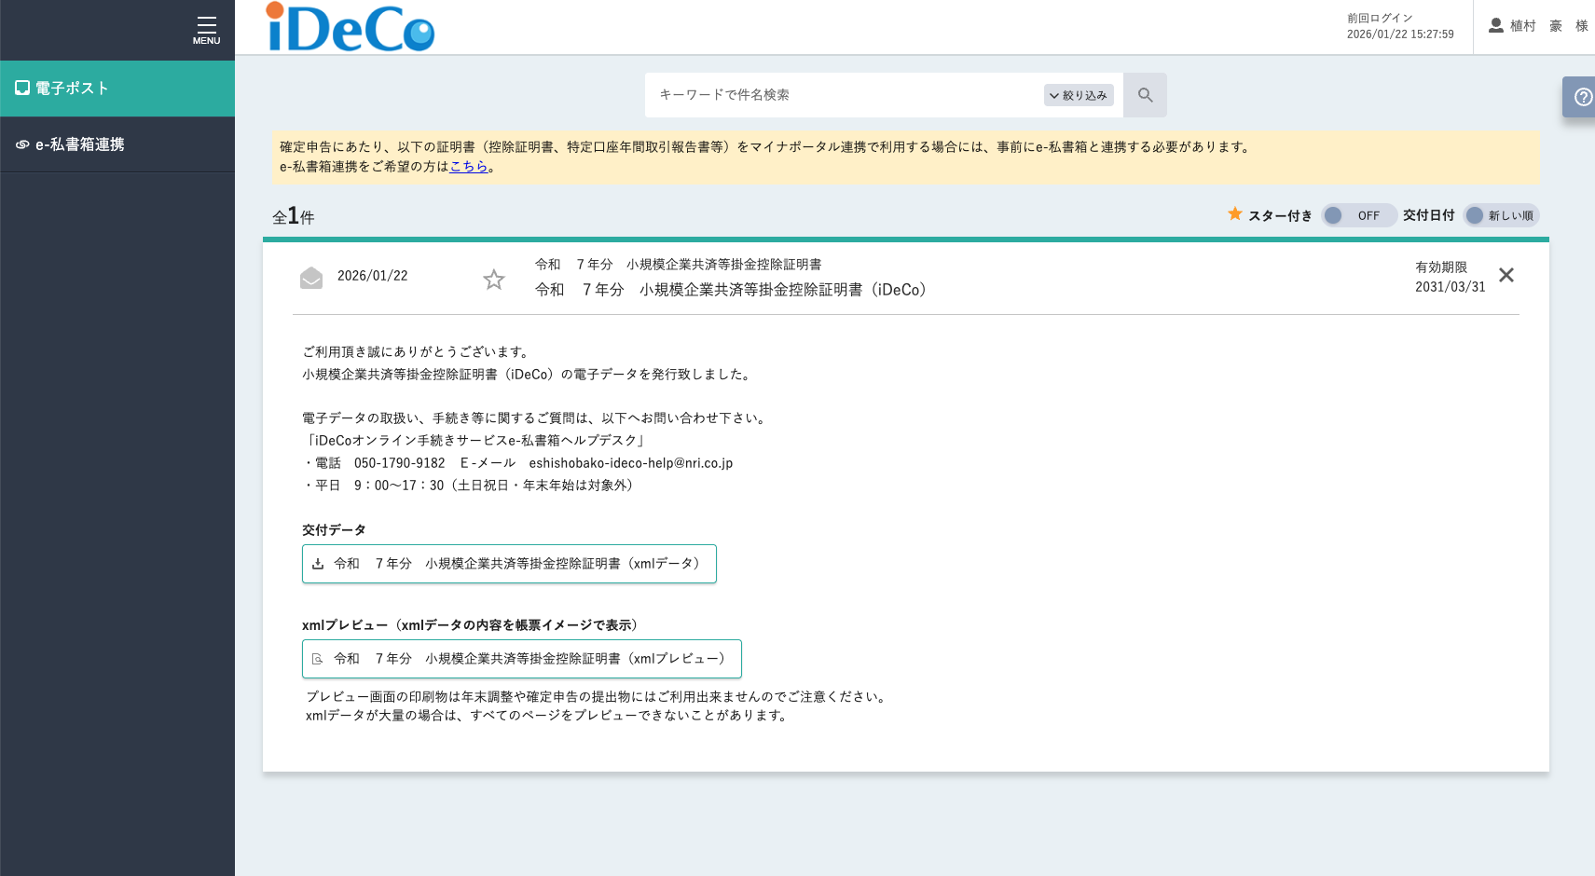Close the message with the X icon

coord(1506,275)
